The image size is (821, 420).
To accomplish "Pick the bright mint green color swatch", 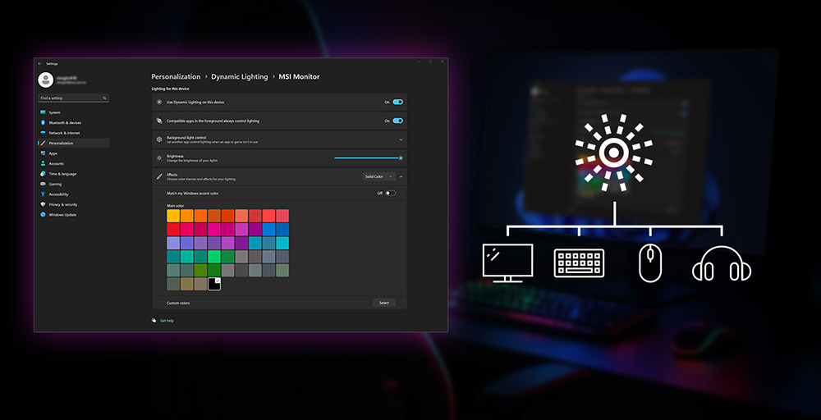I will (214, 256).
